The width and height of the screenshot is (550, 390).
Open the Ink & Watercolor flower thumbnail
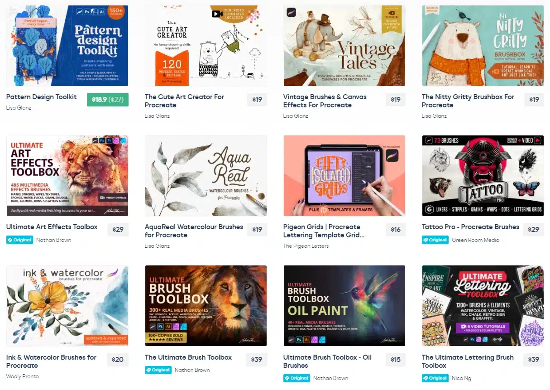[x=67, y=306]
